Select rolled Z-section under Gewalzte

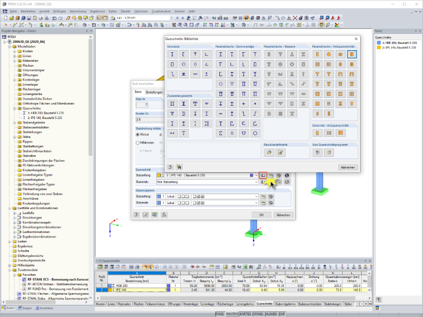(x=172, y=74)
